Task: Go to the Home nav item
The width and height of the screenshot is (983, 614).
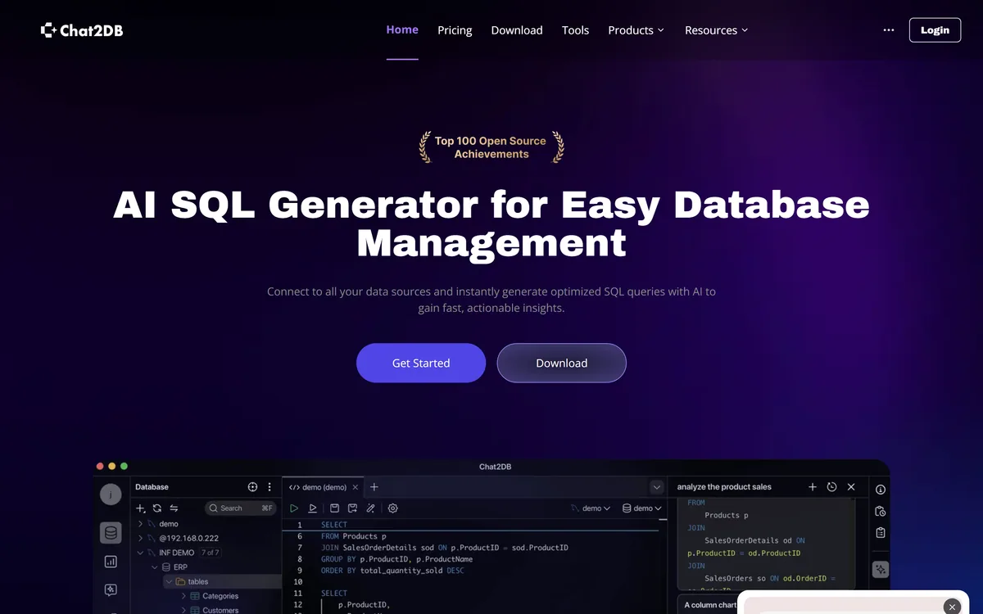Action: 402,29
